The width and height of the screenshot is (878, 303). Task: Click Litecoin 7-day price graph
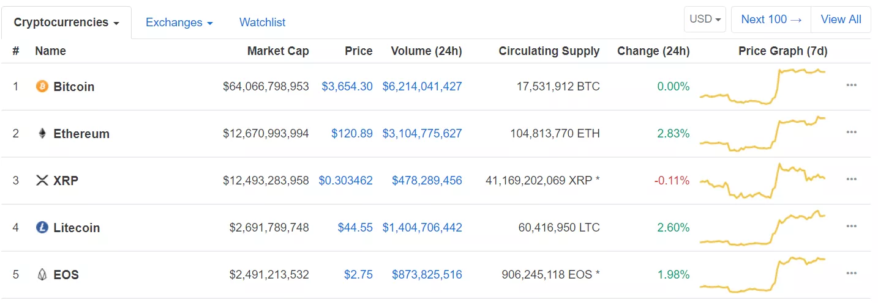click(762, 228)
